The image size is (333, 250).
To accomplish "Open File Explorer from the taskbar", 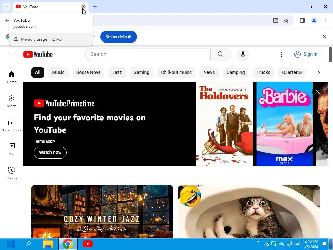I will coord(48,244).
